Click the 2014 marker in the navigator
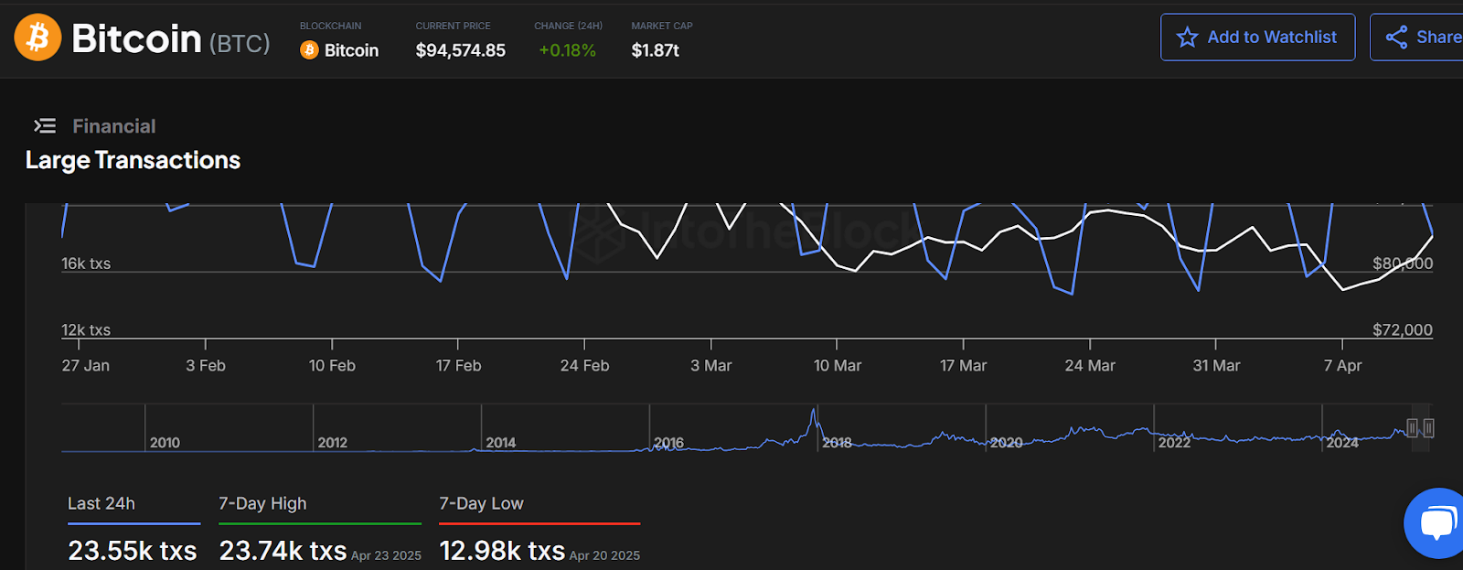Screen dimensions: 1463x570 500,443
